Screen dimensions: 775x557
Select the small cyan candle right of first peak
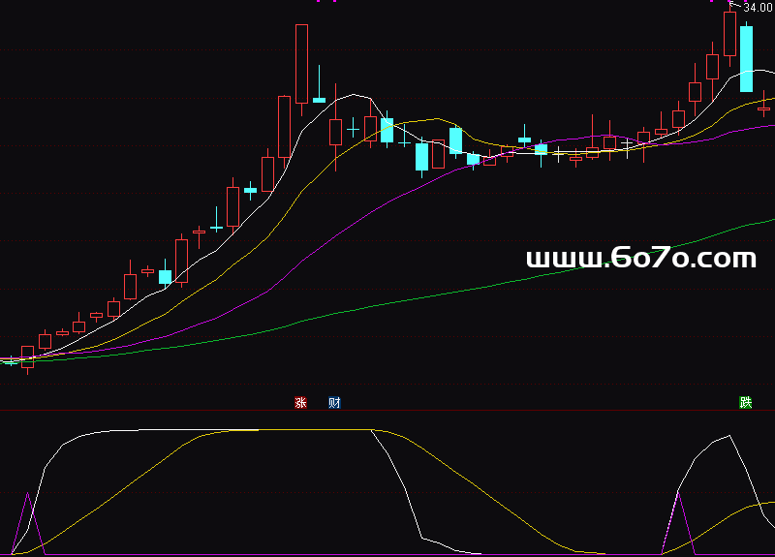tap(319, 100)
